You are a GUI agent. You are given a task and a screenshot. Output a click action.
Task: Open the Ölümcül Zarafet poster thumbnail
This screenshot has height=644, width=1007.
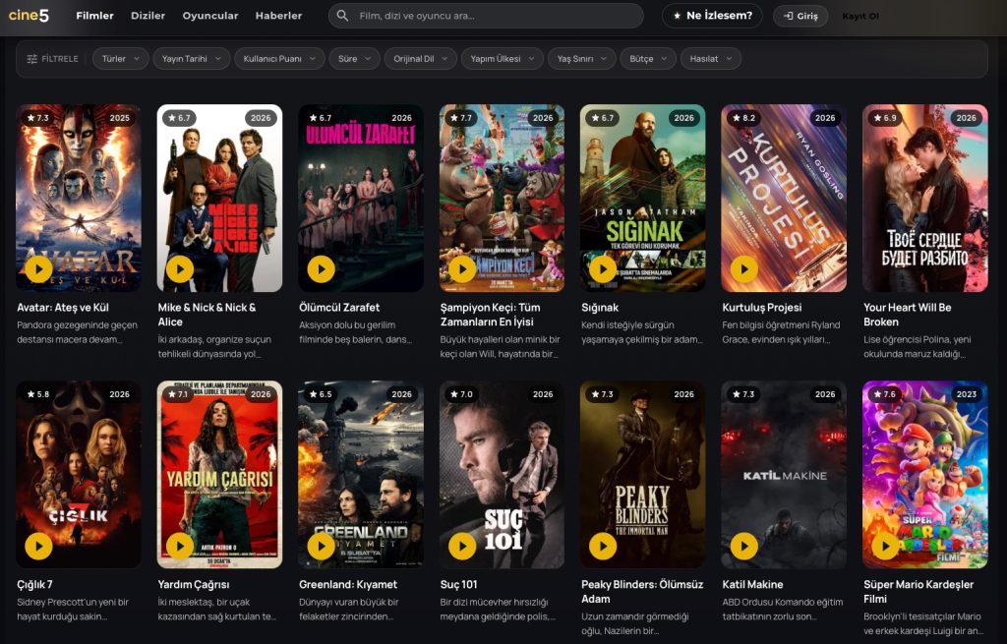click(x=361, y=198)
